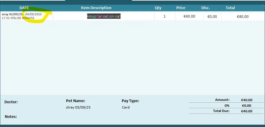Select the row's €40.00 Total column cell
The image size is (265, 127).
[x=243, y=17]
